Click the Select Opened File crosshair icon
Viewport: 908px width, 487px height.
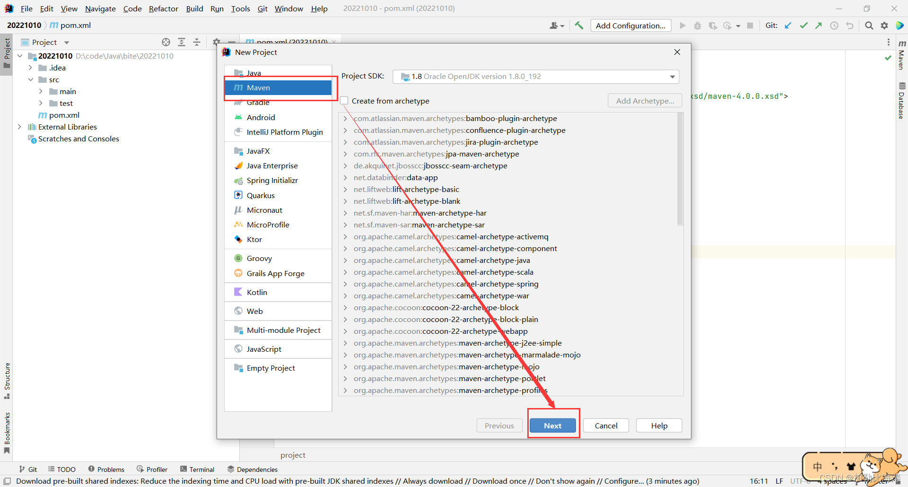click(166, 42)
